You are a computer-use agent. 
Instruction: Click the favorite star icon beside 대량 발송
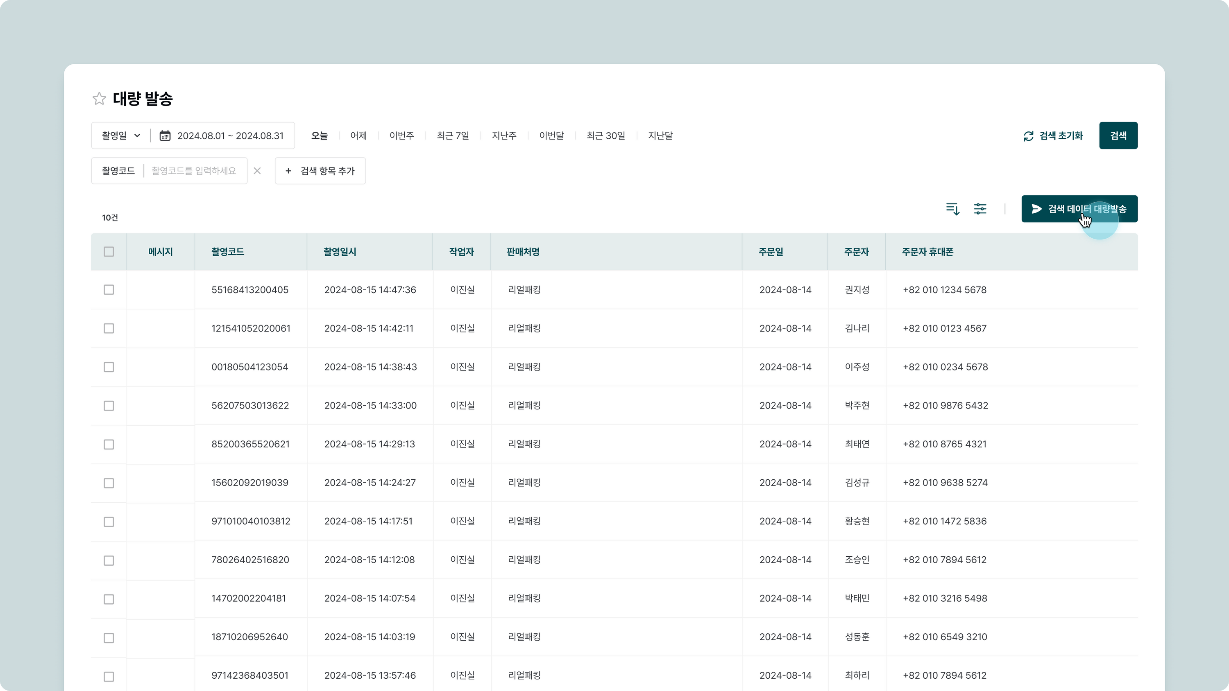tap(99, 98)
